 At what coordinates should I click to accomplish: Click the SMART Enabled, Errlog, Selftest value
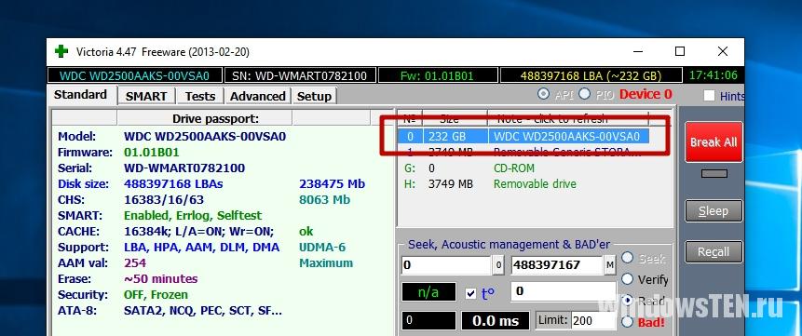(193, 216)
